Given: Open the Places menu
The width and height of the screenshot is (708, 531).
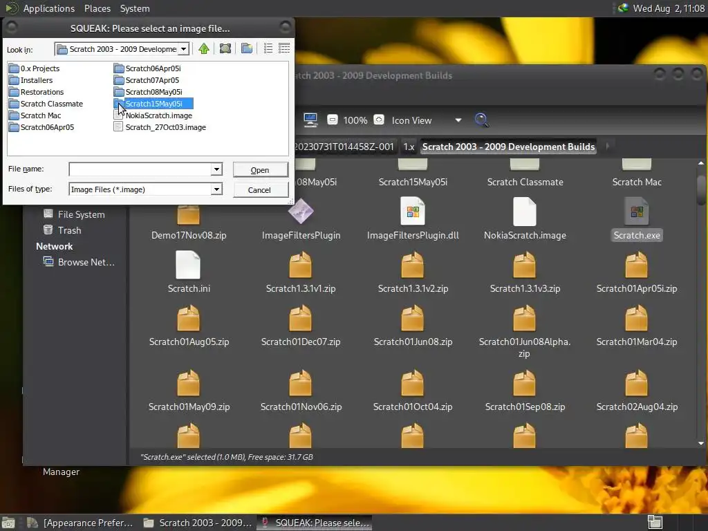Looking at the screenshot, I should (97, 8).
